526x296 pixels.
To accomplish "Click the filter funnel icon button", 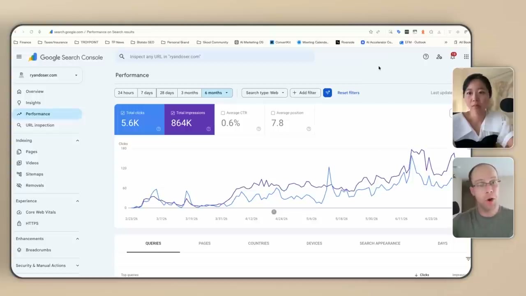I will pos(328,92).
